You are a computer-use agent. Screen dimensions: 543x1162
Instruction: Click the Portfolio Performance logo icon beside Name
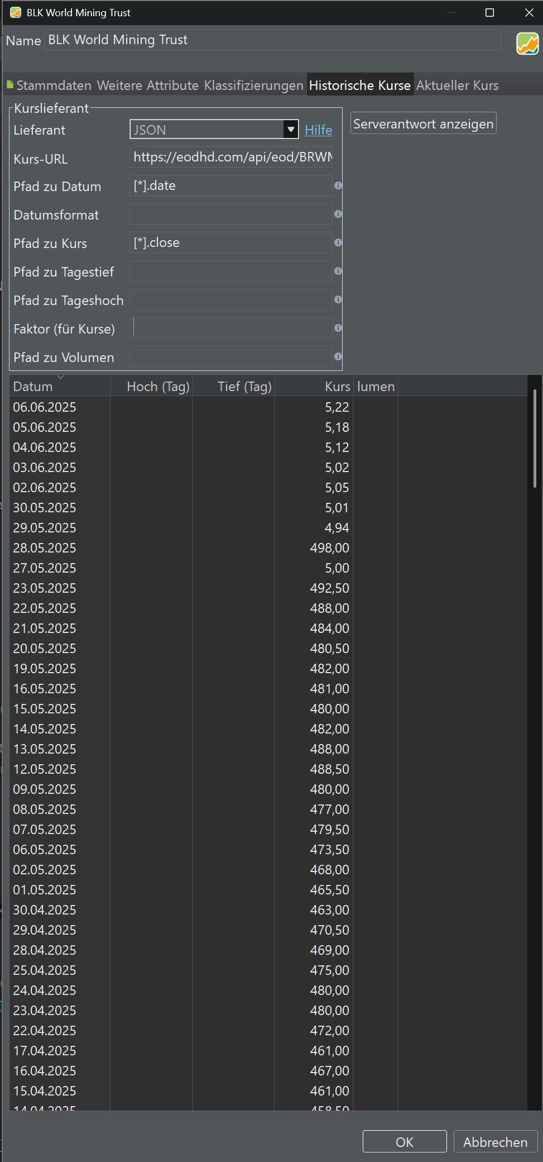[x=527, y=44]
